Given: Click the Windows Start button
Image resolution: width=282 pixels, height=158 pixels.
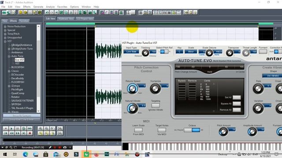Looking at the screenshot, I should pos(5,154).
